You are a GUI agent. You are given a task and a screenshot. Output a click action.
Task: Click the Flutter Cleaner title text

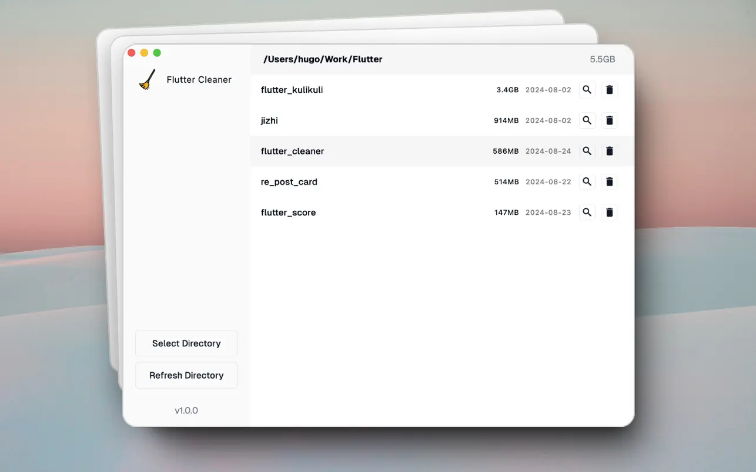pos(199,79)
